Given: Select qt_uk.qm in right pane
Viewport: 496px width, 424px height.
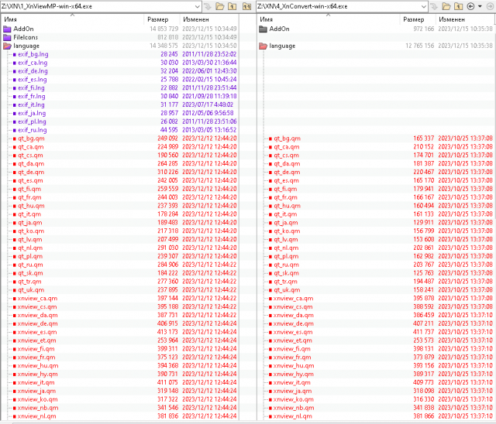Looking at the screenshot, I should pyautogui.click(x=287, y=290).
